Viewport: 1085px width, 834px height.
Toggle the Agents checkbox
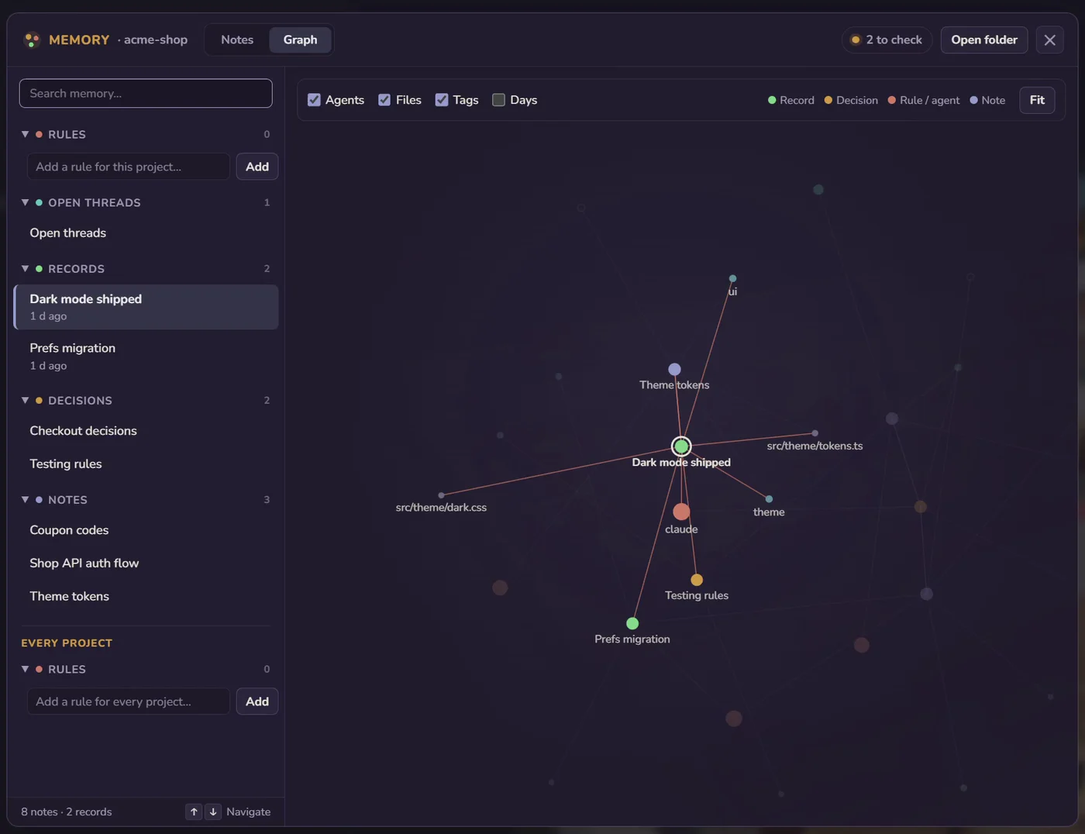[314, 100]
